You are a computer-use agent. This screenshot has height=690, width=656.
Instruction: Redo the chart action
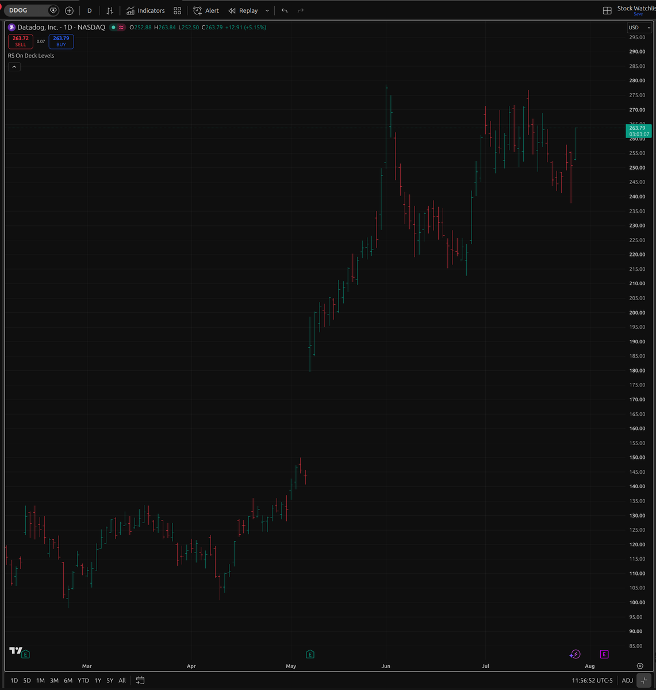pos(300,10)
